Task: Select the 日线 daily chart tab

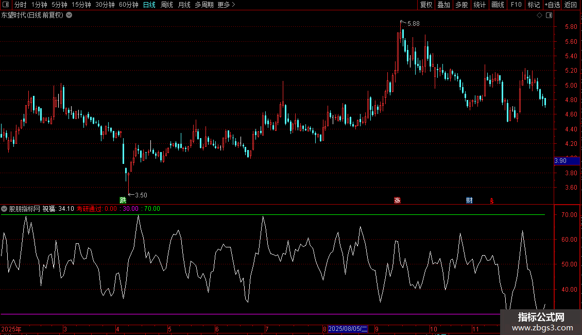Action: coord(149,5)
